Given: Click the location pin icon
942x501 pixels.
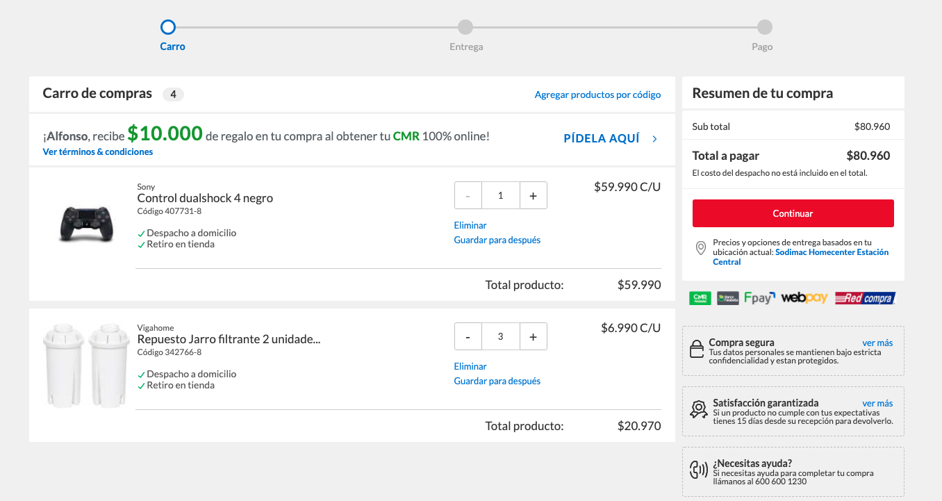Looking at the screenshot, I should [x=700, y=248].
